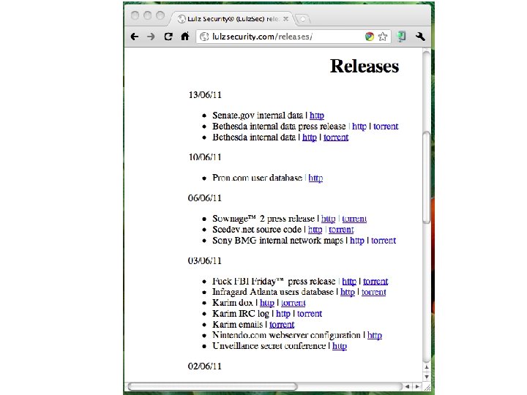This screenshot has width=527, height=395.
Task: Close the Lulz Security tab
Action: 285,19
